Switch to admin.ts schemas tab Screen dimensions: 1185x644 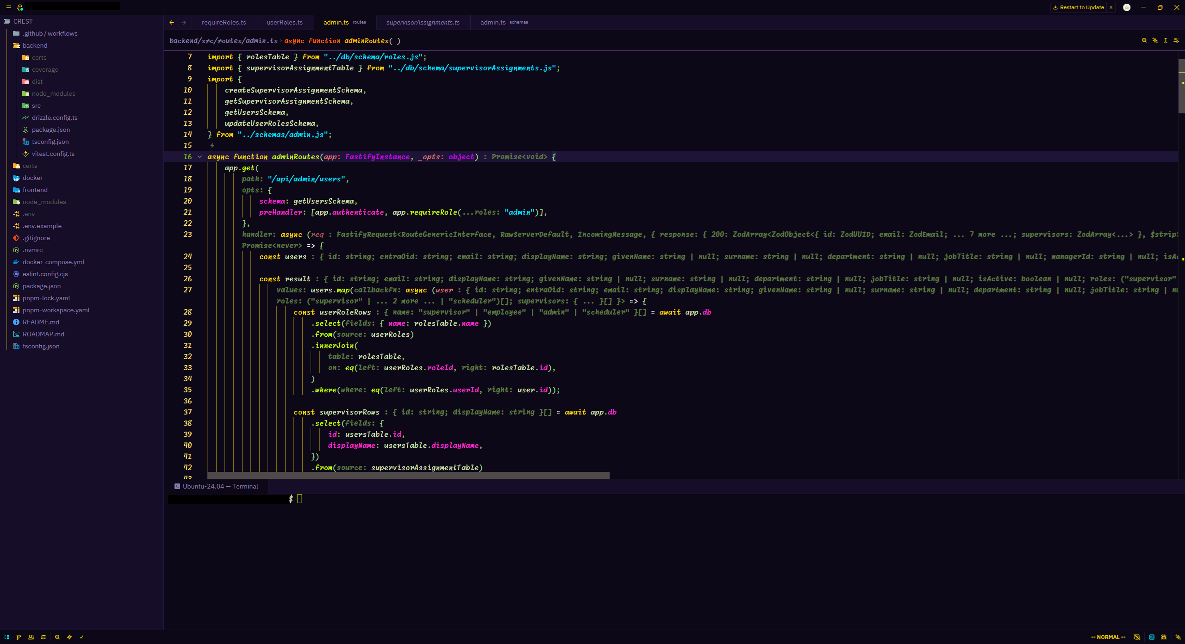tap(504, 22)
